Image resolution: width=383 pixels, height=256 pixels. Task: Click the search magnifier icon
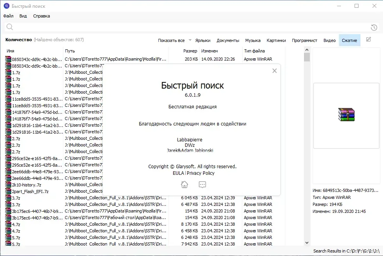9,27
